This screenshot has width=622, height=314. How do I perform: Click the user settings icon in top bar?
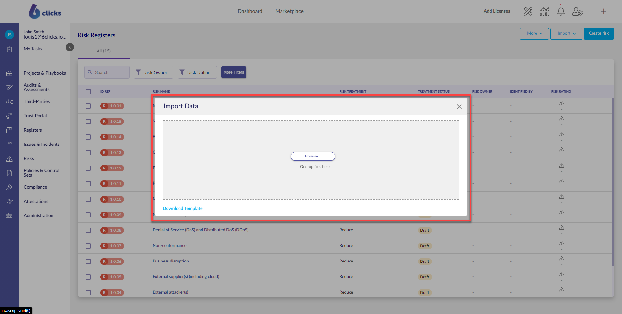pyautogui.click(x=578, y=11)
